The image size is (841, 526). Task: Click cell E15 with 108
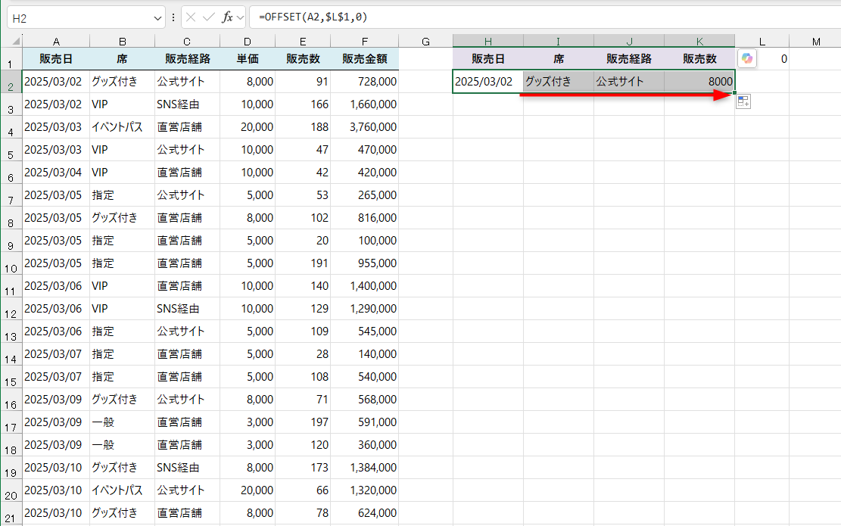(303, 377)
